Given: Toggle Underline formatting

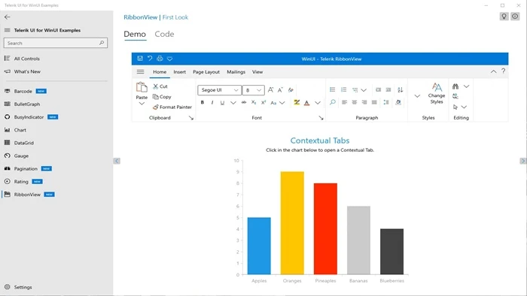Looking at the screenshot, I should pos(222,103).
